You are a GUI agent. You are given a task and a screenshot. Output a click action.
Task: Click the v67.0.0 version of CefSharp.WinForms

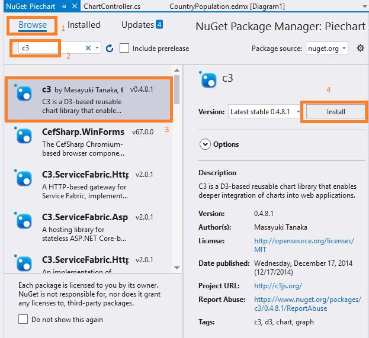point(143,132)
